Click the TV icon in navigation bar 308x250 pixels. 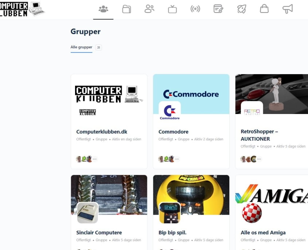click(172, 9)
